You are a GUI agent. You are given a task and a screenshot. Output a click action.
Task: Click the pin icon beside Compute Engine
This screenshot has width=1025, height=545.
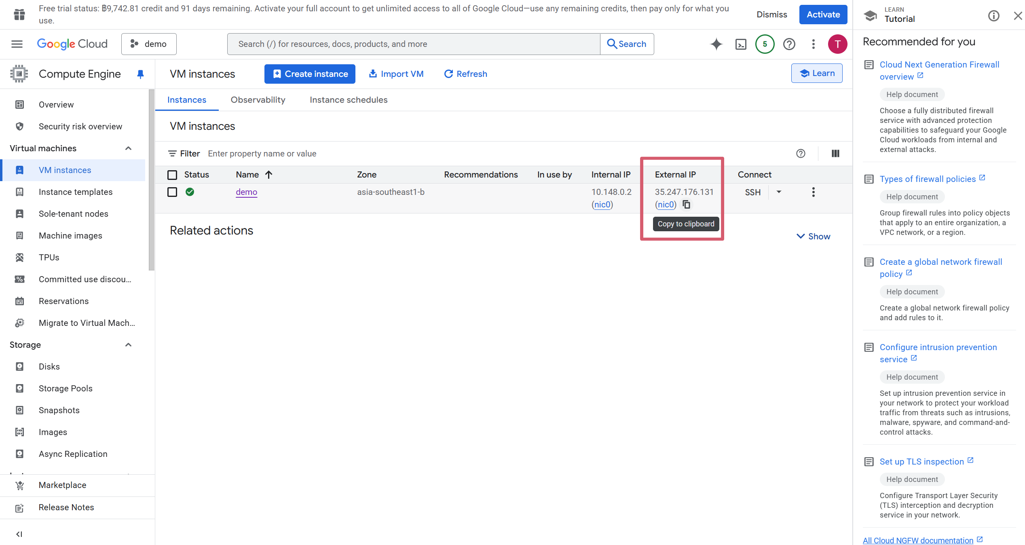pos(140,74)
